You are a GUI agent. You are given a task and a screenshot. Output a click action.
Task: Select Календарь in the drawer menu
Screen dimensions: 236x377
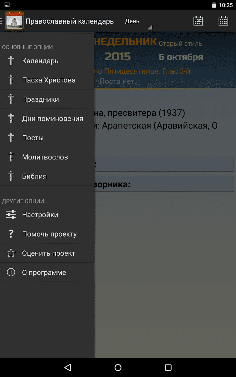click(x=40, y=61)
